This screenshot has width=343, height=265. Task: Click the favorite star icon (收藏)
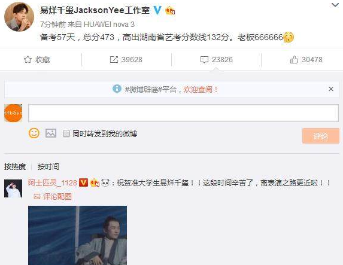28,59
